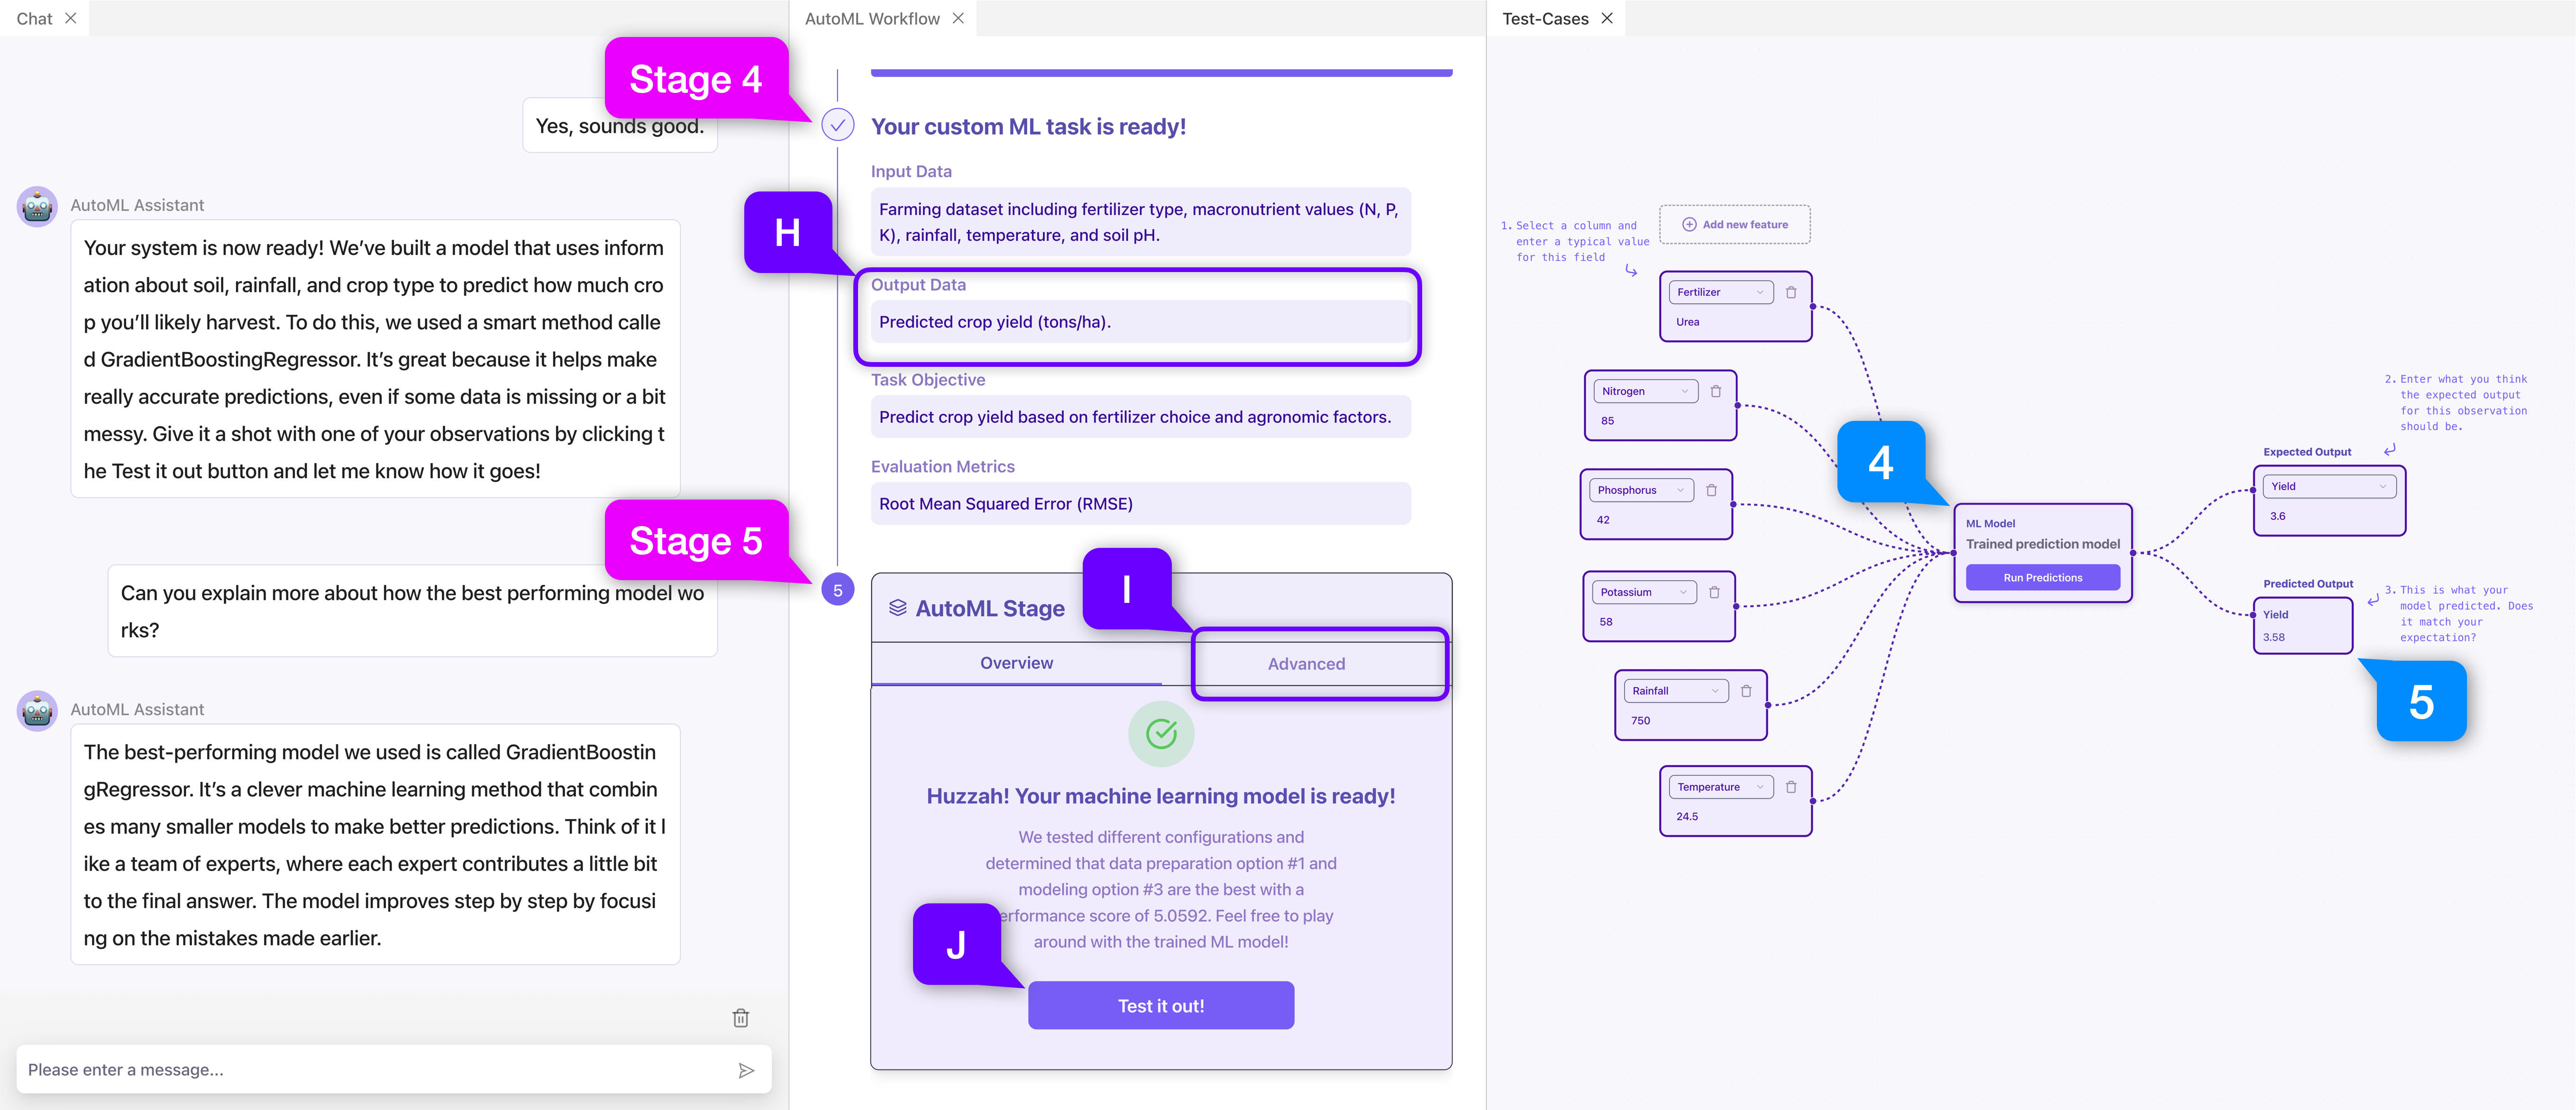Delete the Rainfall feature node
Screen dimensions: 2576x1110
pyautogui.click(x=1746, y=691)
